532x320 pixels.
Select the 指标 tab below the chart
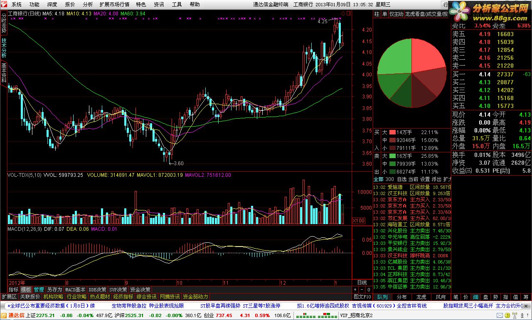click(14, 289)
